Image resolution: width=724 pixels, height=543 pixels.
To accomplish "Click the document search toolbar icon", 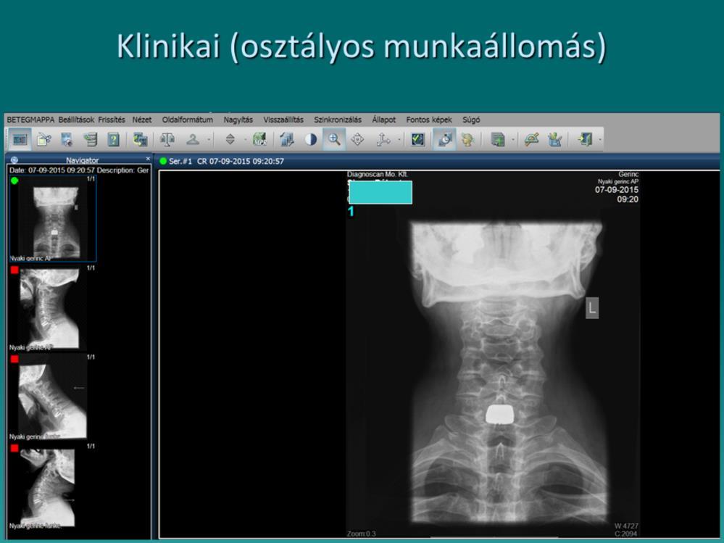I will click(x=67, y=139).
